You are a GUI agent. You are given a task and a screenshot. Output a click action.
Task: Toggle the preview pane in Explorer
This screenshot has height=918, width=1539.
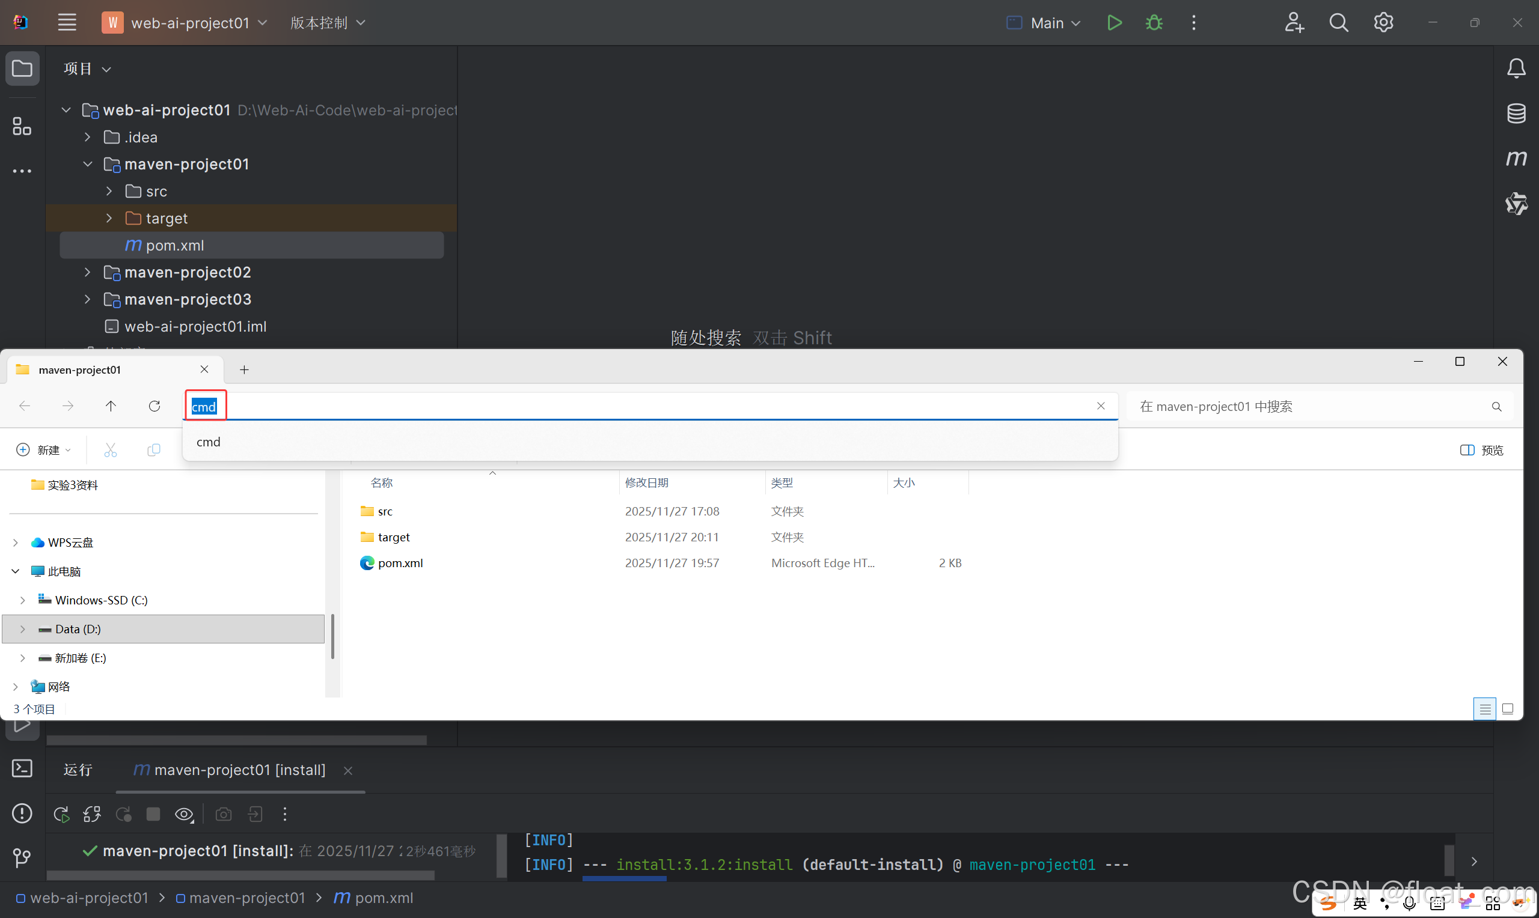[x=1481, y=450]
